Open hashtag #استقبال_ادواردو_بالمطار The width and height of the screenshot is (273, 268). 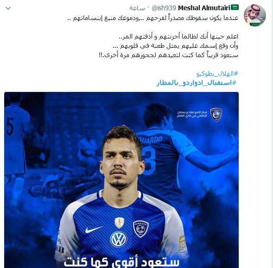click(x=197, y=83)
